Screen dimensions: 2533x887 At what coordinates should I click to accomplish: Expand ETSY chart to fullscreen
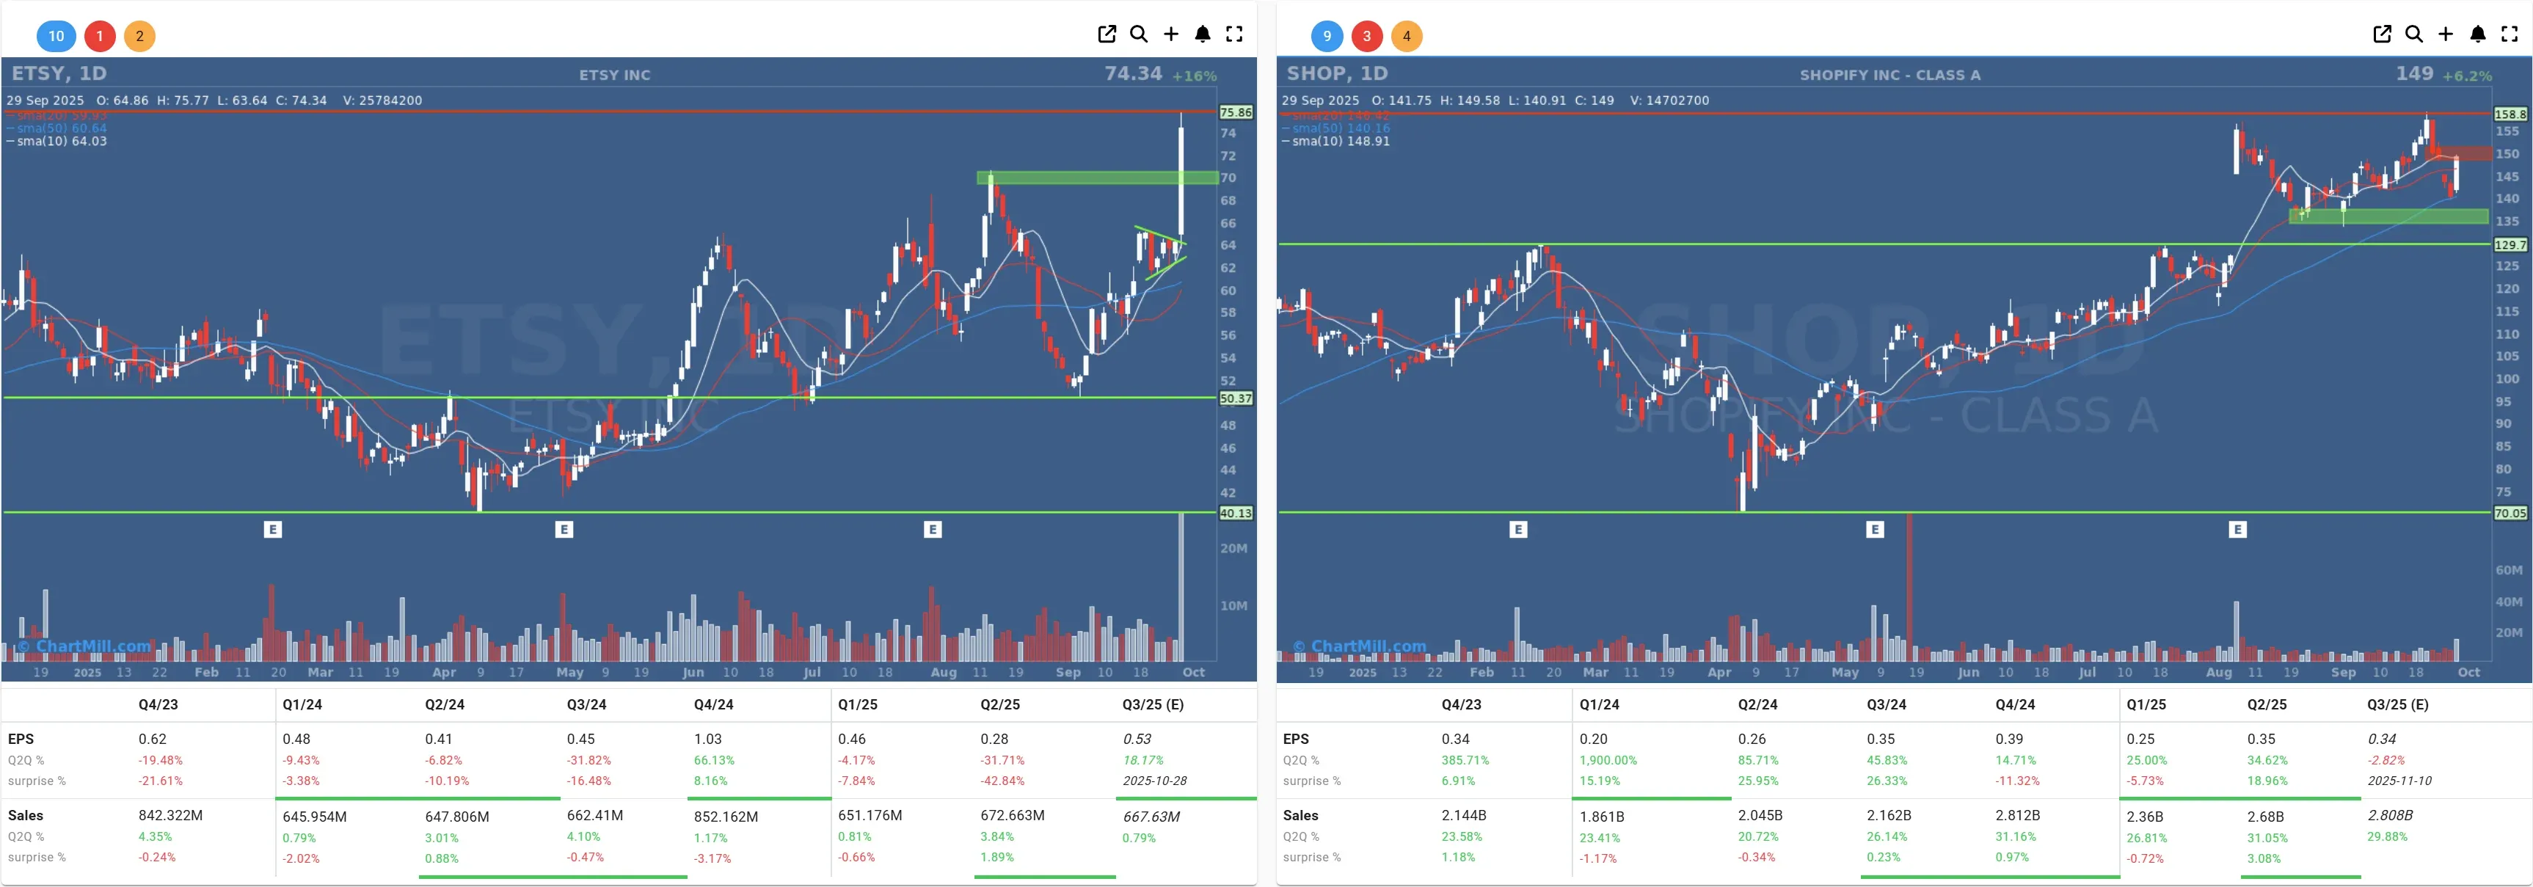point(1234,34)
